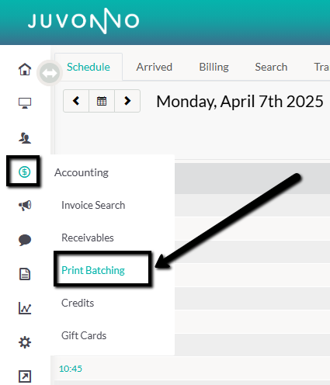Switch to the Arrived tab
330x385 pixels.
click(155, 67)
